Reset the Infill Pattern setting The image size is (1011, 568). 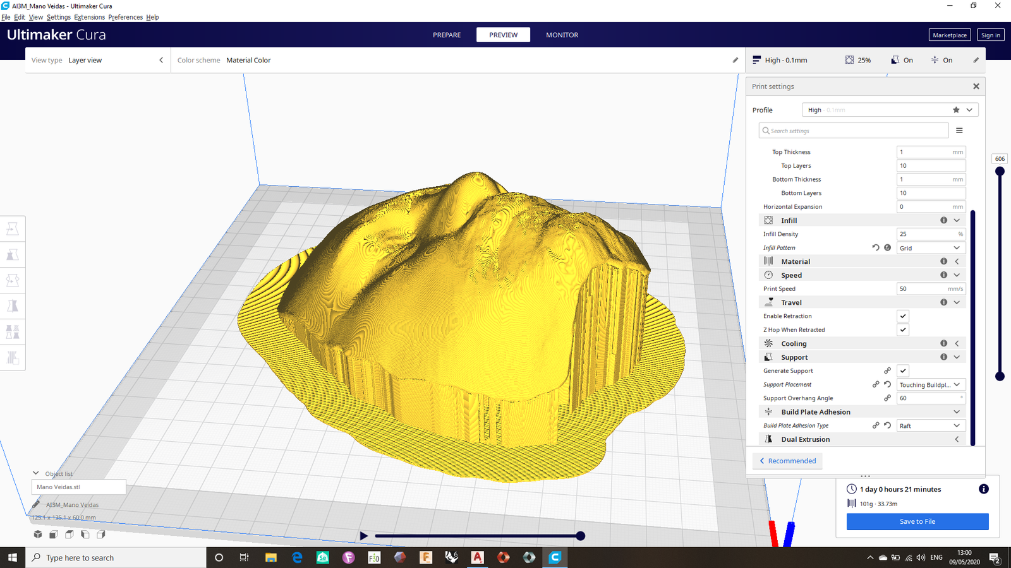[876, 248]
